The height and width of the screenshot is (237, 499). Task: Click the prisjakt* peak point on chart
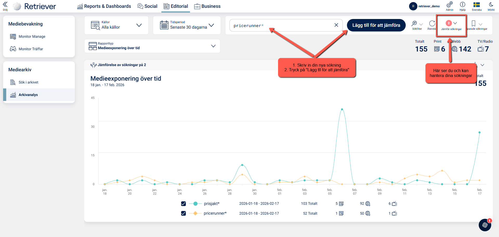[x=342, y=110]
